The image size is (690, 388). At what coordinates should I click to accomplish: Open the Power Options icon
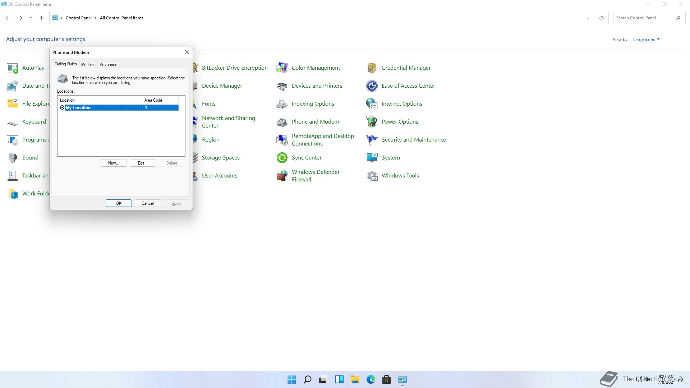point(372,122)
